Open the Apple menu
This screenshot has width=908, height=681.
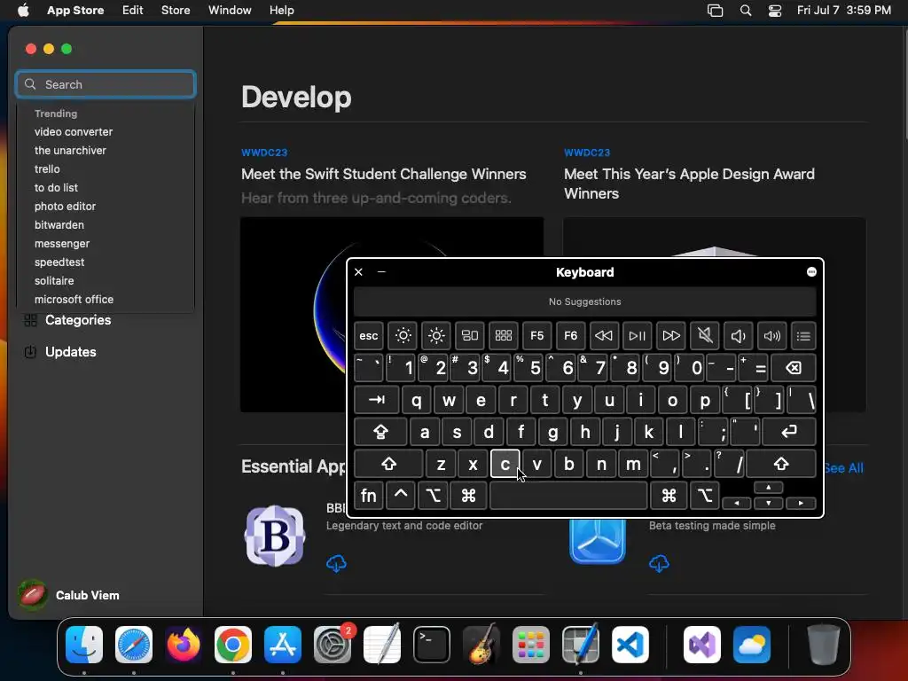pyautogui.click(x=23, y=11)
